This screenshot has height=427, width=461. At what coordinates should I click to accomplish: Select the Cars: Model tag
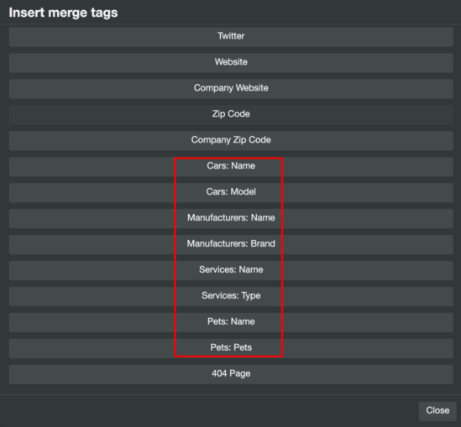231,192
